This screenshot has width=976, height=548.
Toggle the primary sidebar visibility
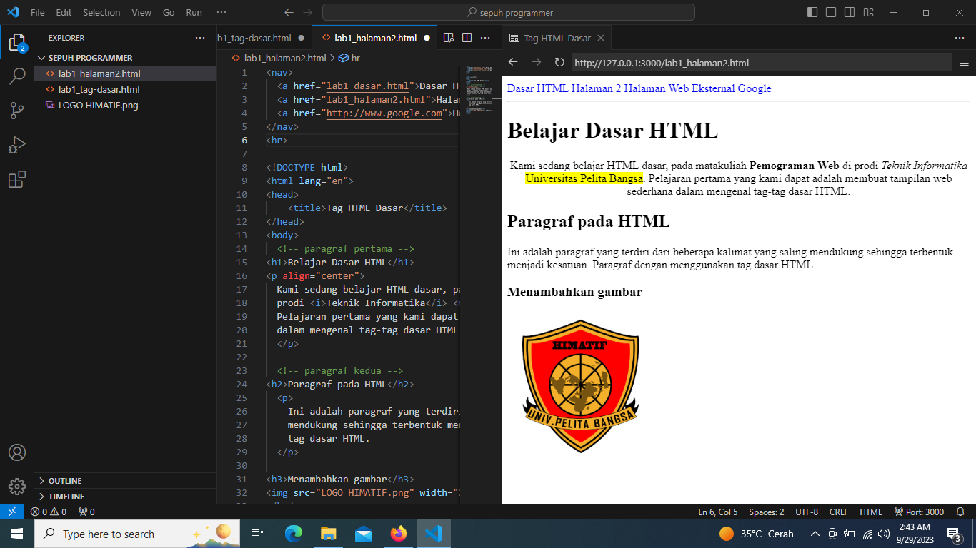point(812,12)
